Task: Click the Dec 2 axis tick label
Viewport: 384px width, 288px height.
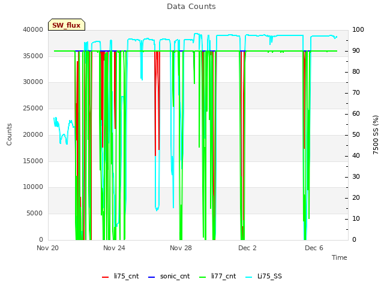Action: (247, 248)
